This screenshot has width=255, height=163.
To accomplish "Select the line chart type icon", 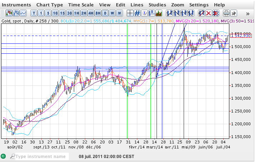I will coord(23,13).
